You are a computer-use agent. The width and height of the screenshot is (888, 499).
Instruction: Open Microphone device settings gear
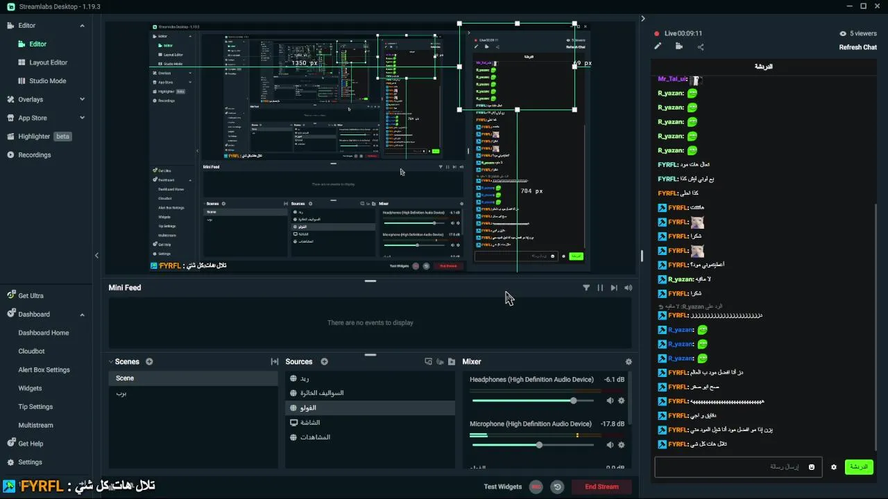pos(621,445)
